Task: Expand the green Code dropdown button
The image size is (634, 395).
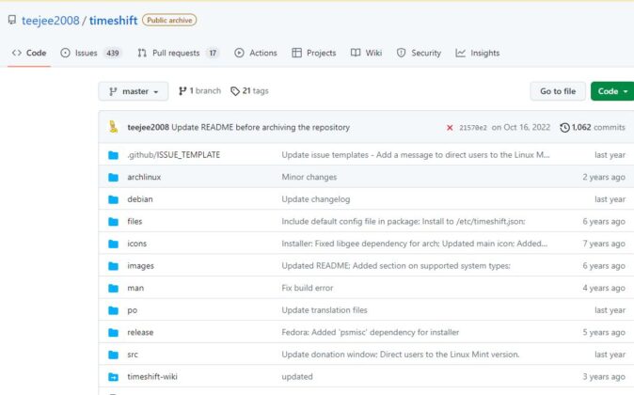Action: tap(612, 91)
